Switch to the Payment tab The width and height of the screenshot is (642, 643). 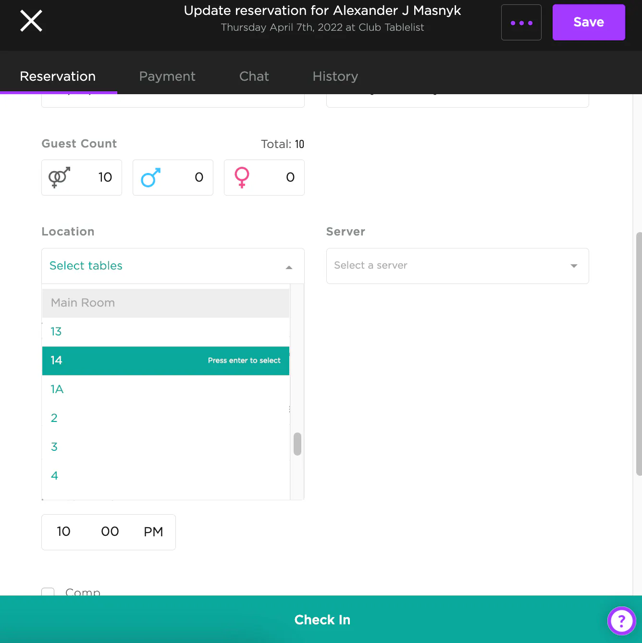(167, 76)
